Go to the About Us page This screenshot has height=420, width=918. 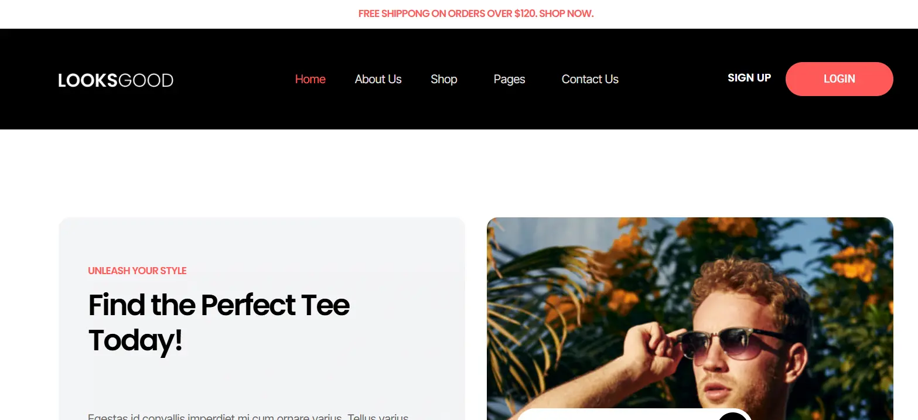tap(378, 79)
